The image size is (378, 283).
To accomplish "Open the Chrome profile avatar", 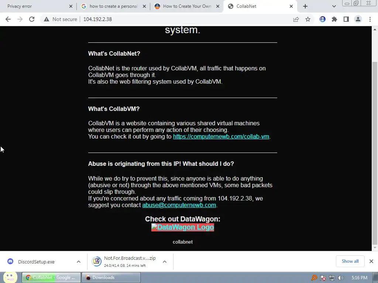I will coord(358,19).
